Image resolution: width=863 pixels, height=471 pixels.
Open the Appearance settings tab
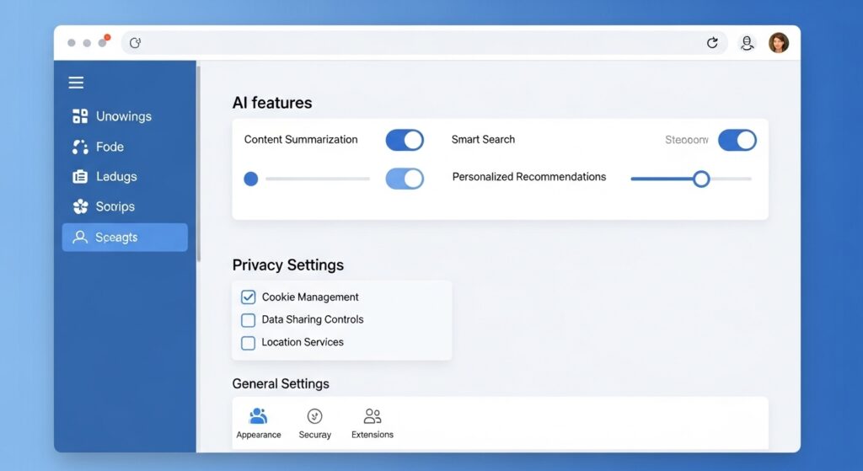(x=259, y=423)
